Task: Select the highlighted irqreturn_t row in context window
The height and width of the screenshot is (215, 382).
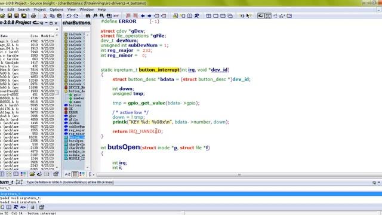Action: point(191,193)
